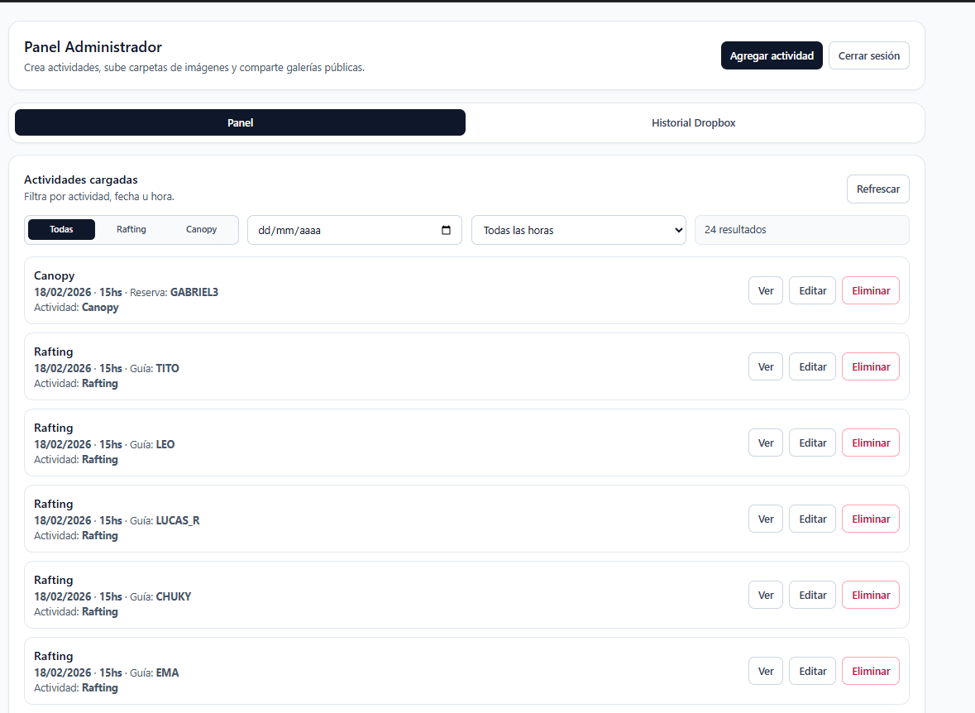The image size is (975, 713).
Task: Refresh the list with Refrescar button
Action: (x=878, y=189)
